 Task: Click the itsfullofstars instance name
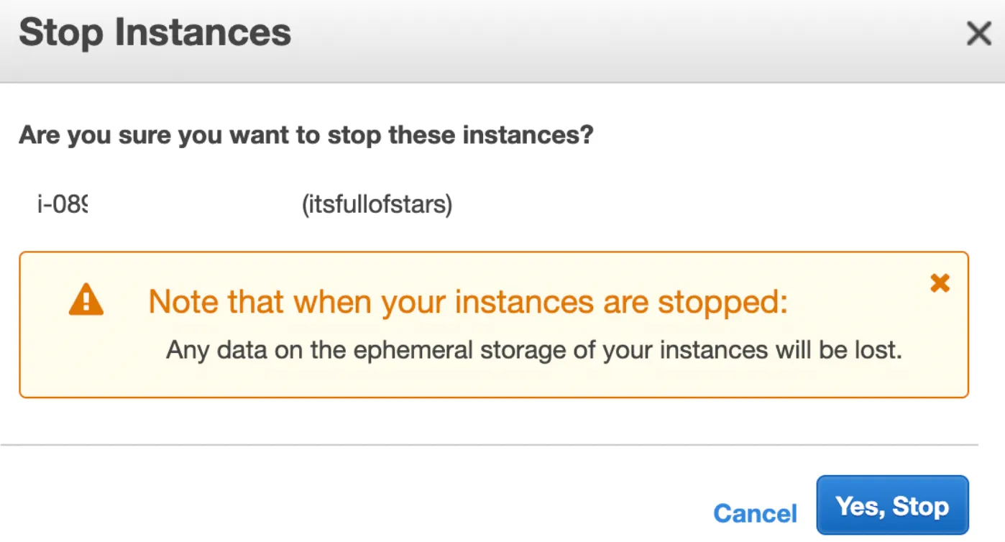[377, 206]
